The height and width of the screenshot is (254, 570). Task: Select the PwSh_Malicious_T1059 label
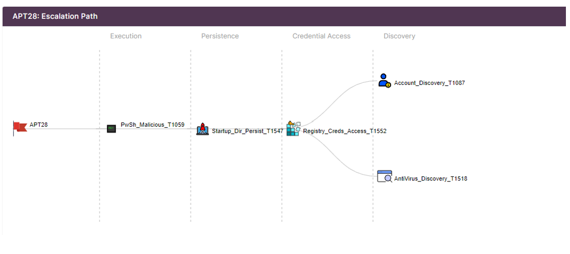152,124
